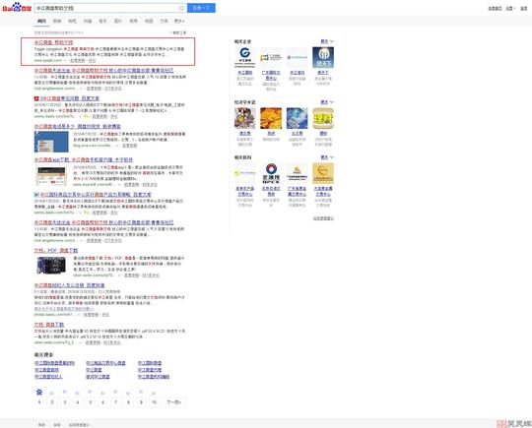
Task: Switch to the 地图 tab
Action: pyautogui.click(x=149, y=21)
